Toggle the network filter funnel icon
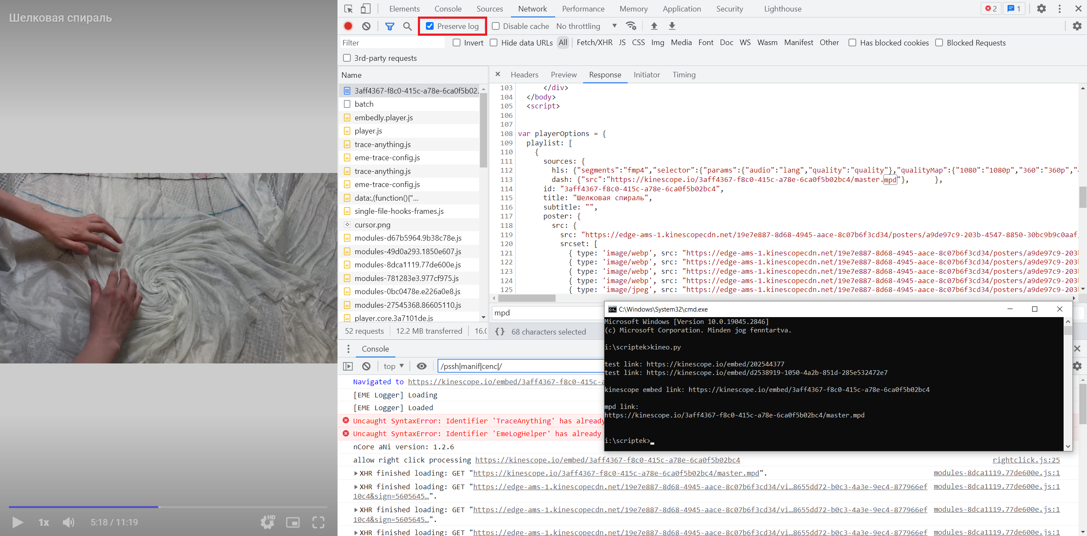The image size is (1087, 536). [389, 26]
